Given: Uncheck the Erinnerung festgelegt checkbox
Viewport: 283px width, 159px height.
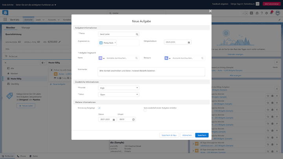Looking at the screenshot, I should pyautogui.click(x=99, y=108).
